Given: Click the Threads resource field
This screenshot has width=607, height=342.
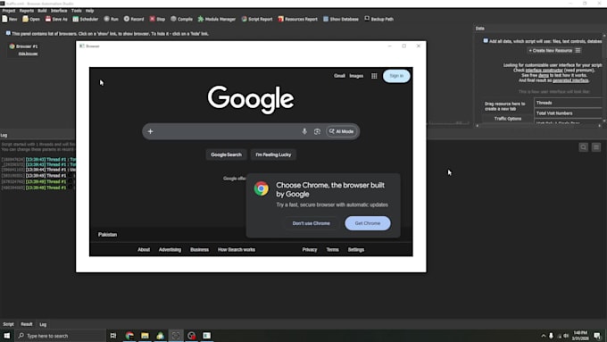Looking at the screenshot, I should point(568,103).
